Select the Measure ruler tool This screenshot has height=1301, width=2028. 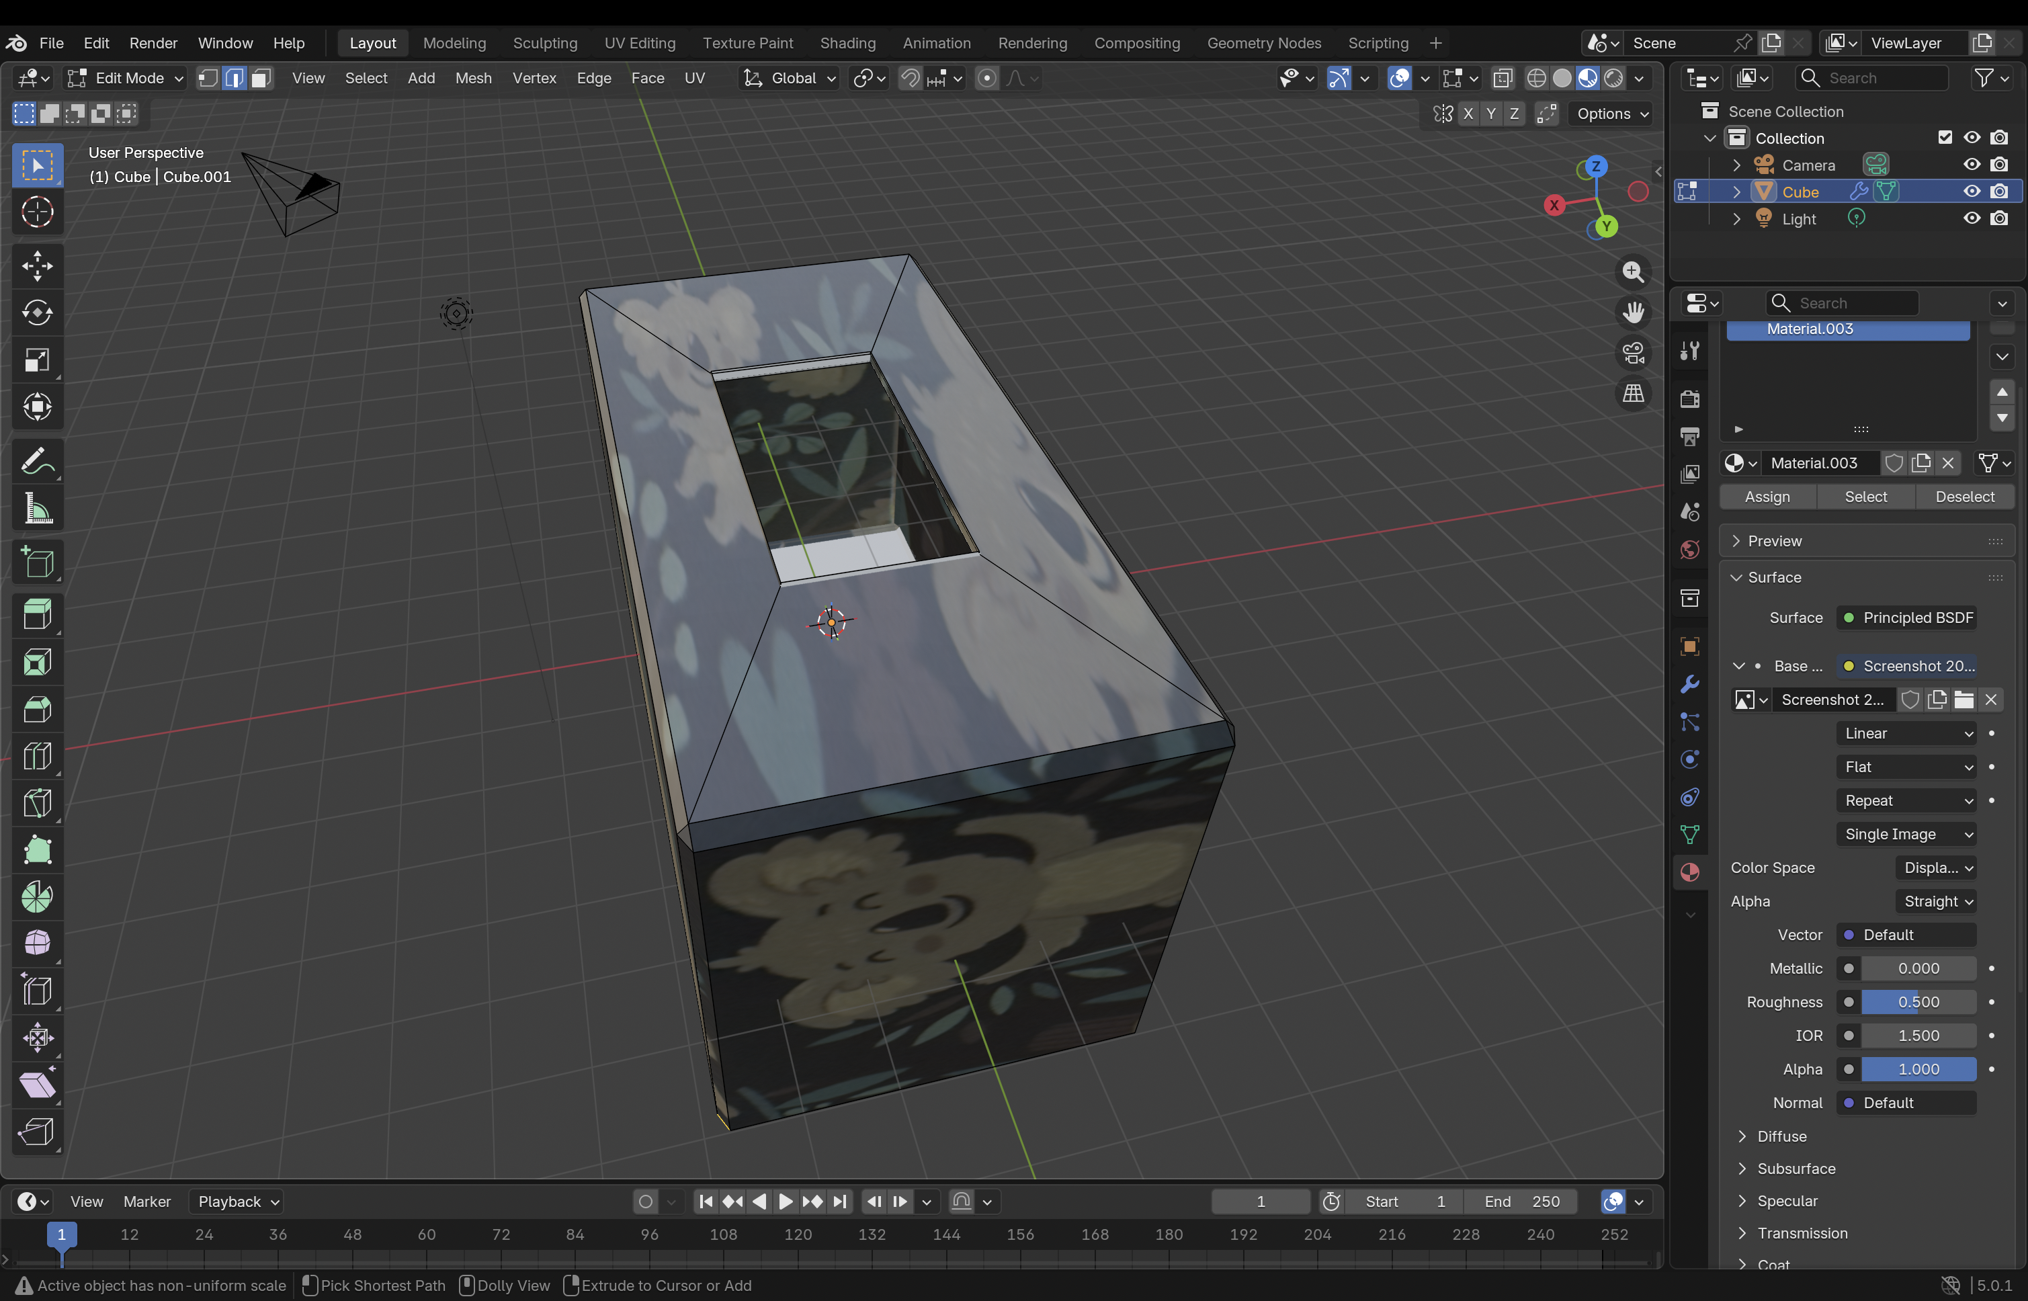[37, 509]
